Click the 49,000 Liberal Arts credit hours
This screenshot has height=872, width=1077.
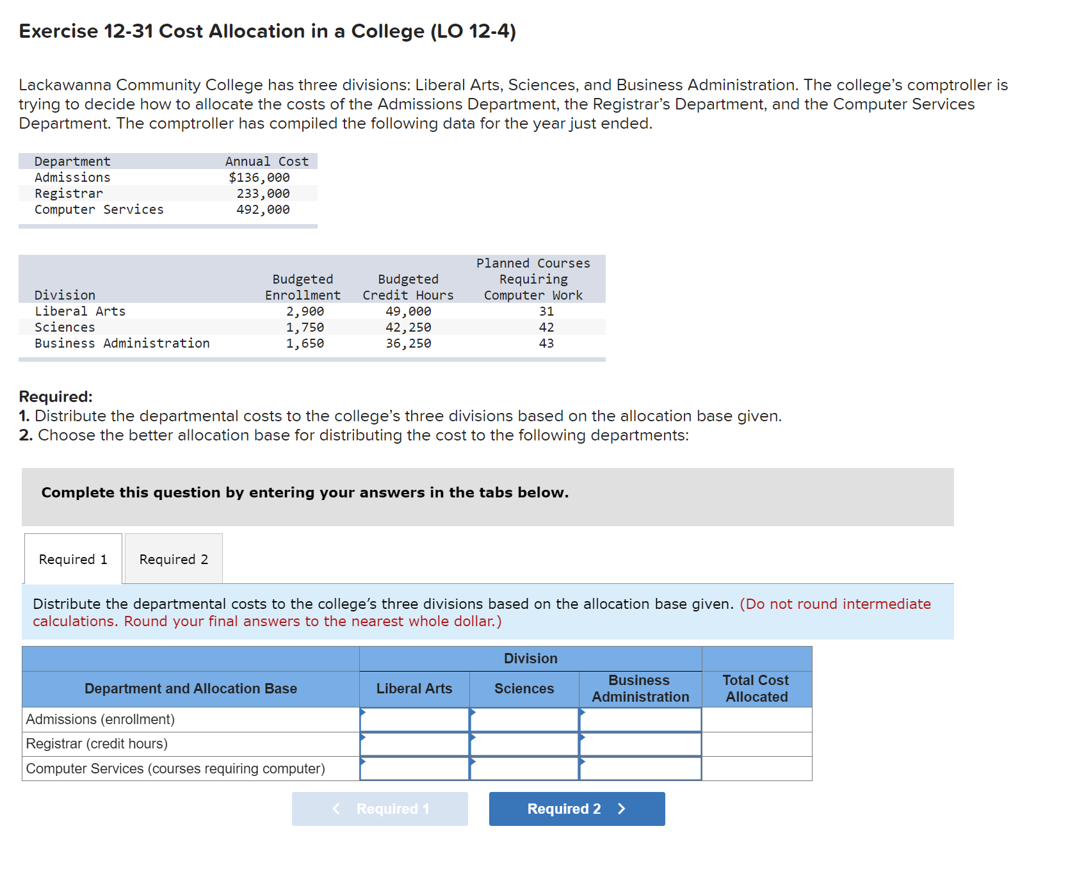tap(409, 311)
